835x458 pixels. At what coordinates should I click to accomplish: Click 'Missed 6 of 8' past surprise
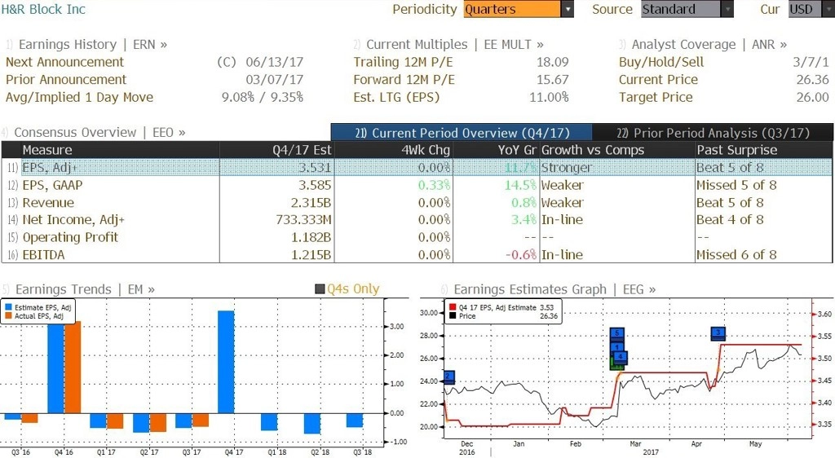(x=736, y=255)
